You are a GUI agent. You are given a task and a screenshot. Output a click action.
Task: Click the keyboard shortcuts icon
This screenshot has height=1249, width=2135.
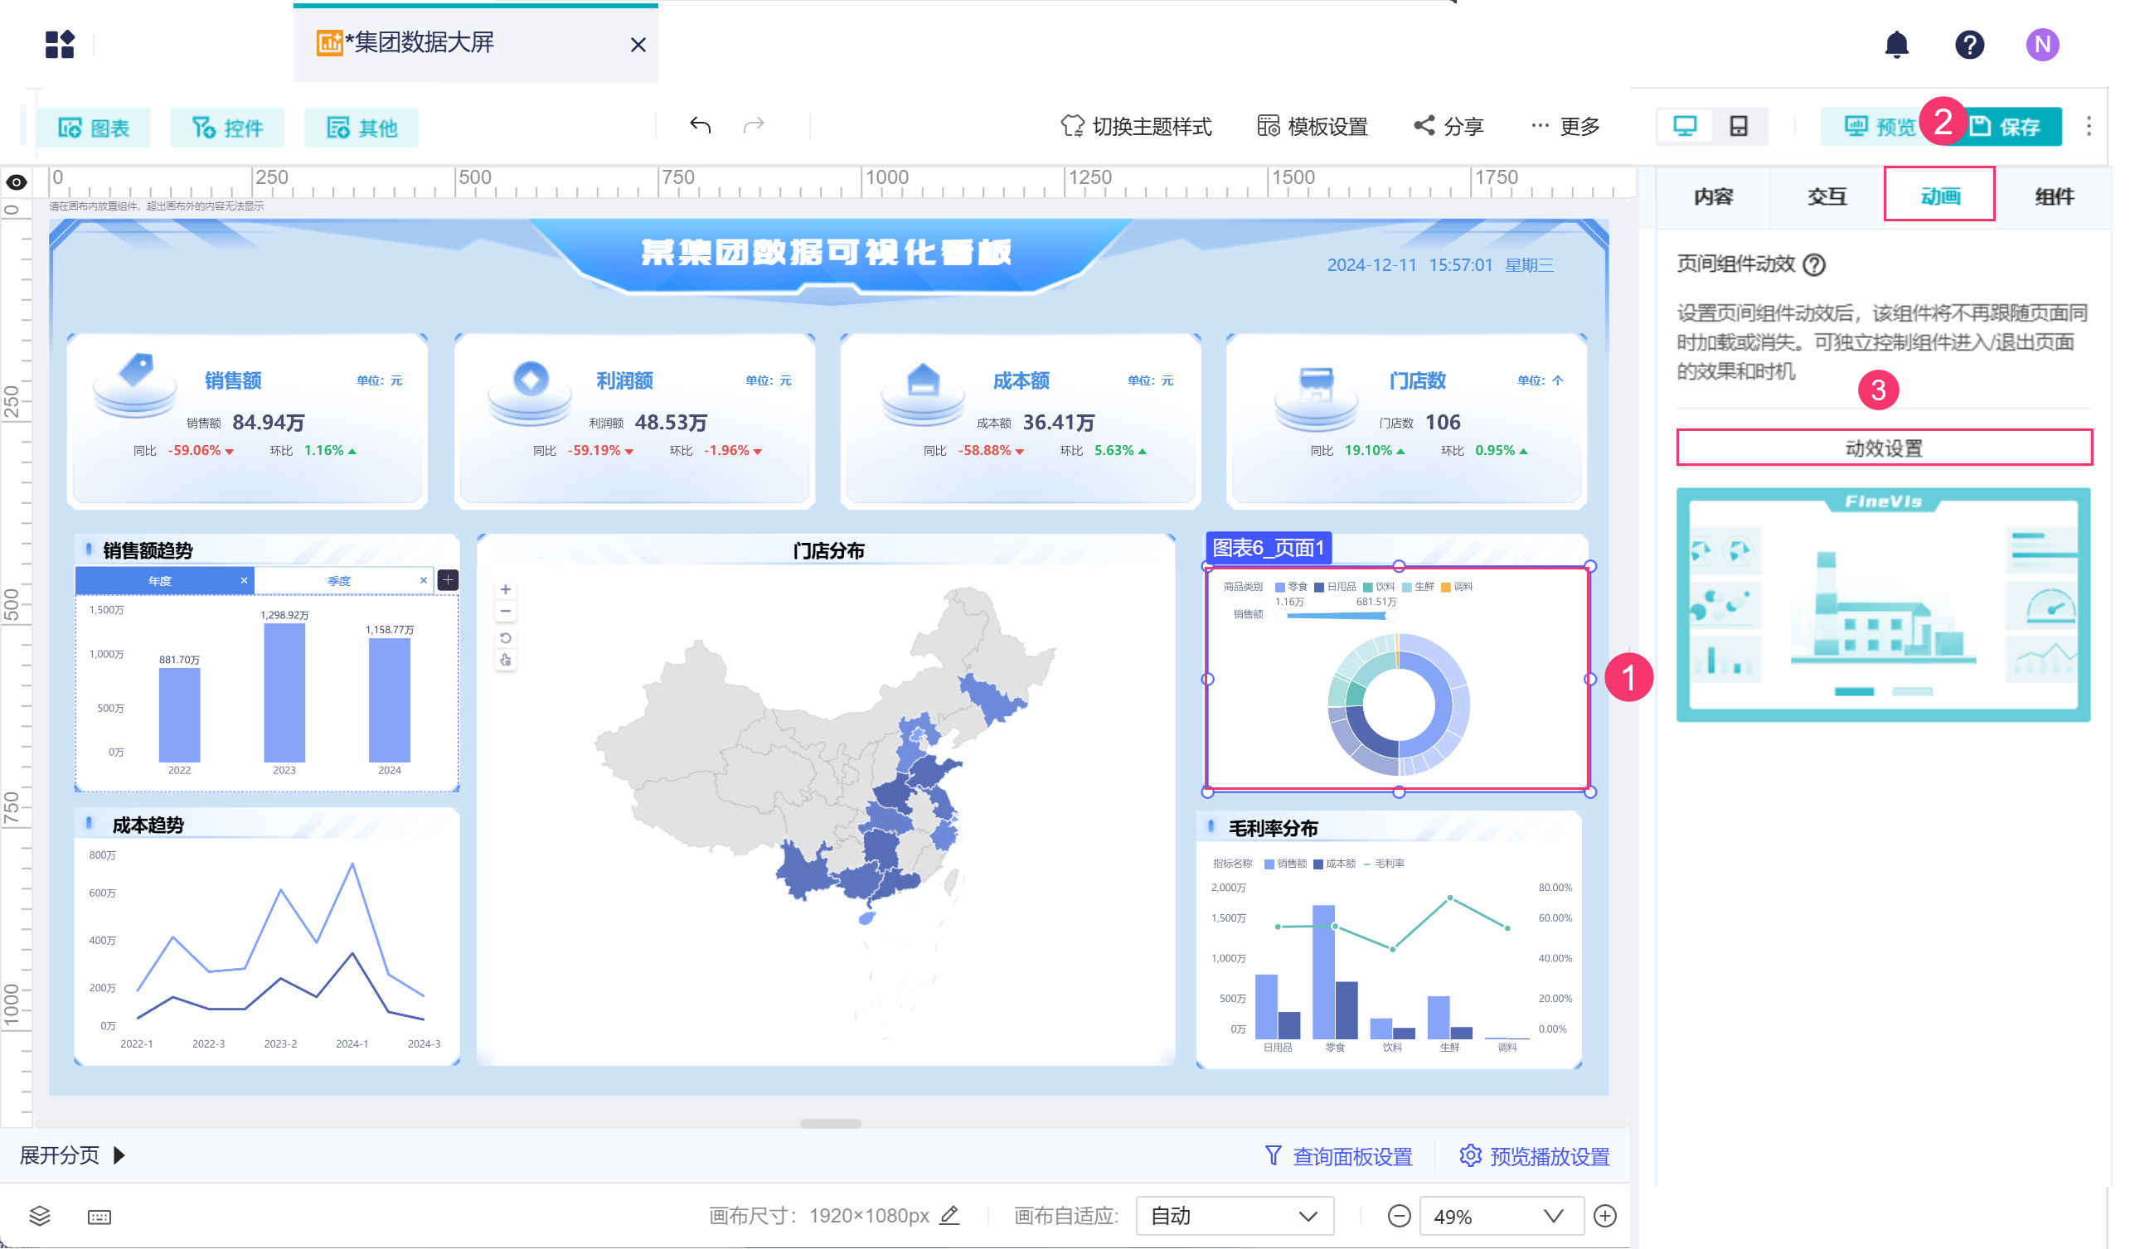point(99,1217)
